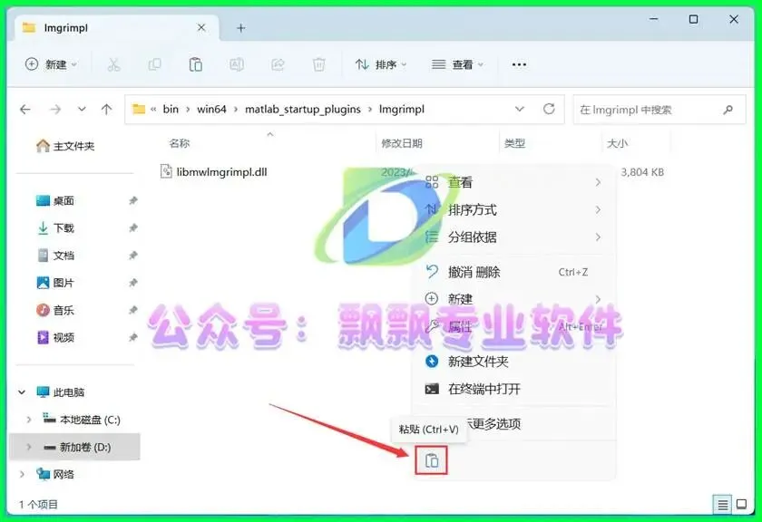Open 排序方式 submenu in context menu

(513, 209)
